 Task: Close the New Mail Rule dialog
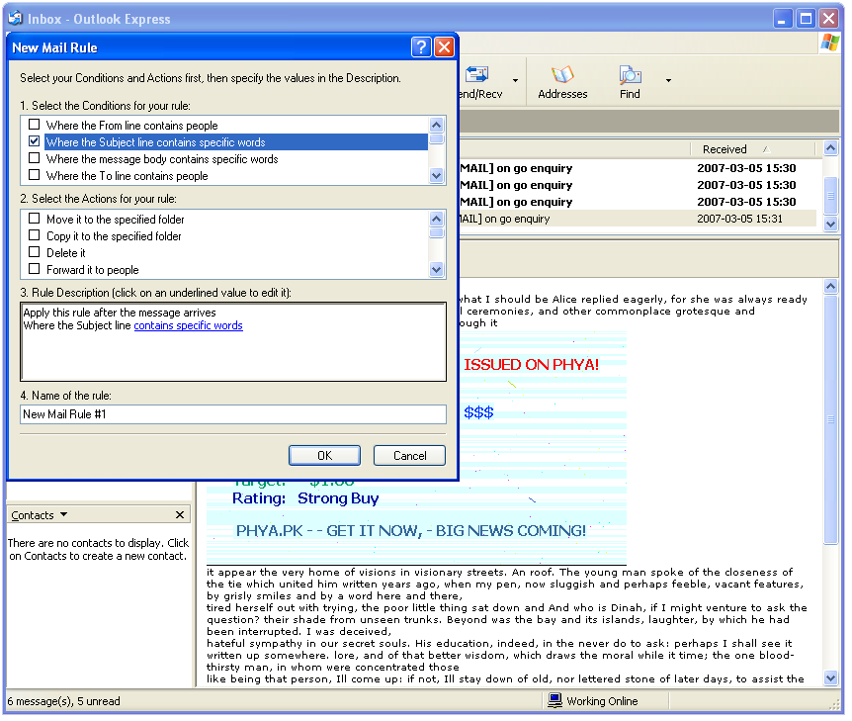[445, 47]
